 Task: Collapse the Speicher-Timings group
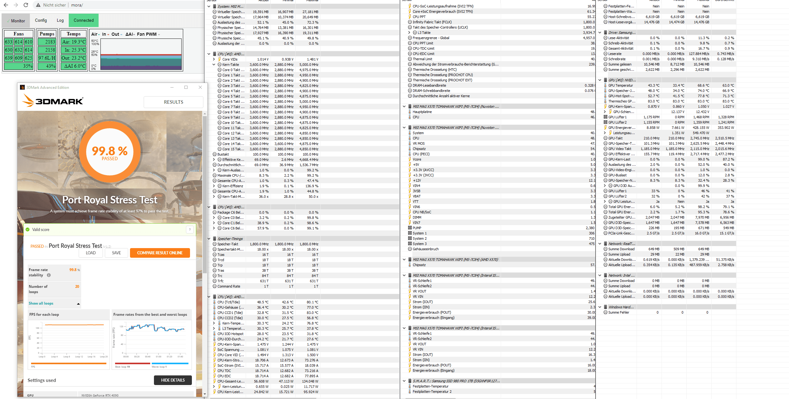(209, 239)
